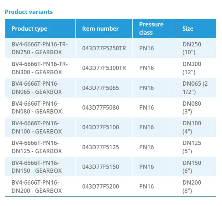Click the Size column header
222x206 pixels.
tap(188, 29)
